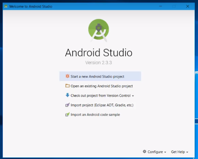Click the Configure gear icon
198x159 pixels.
144,152
